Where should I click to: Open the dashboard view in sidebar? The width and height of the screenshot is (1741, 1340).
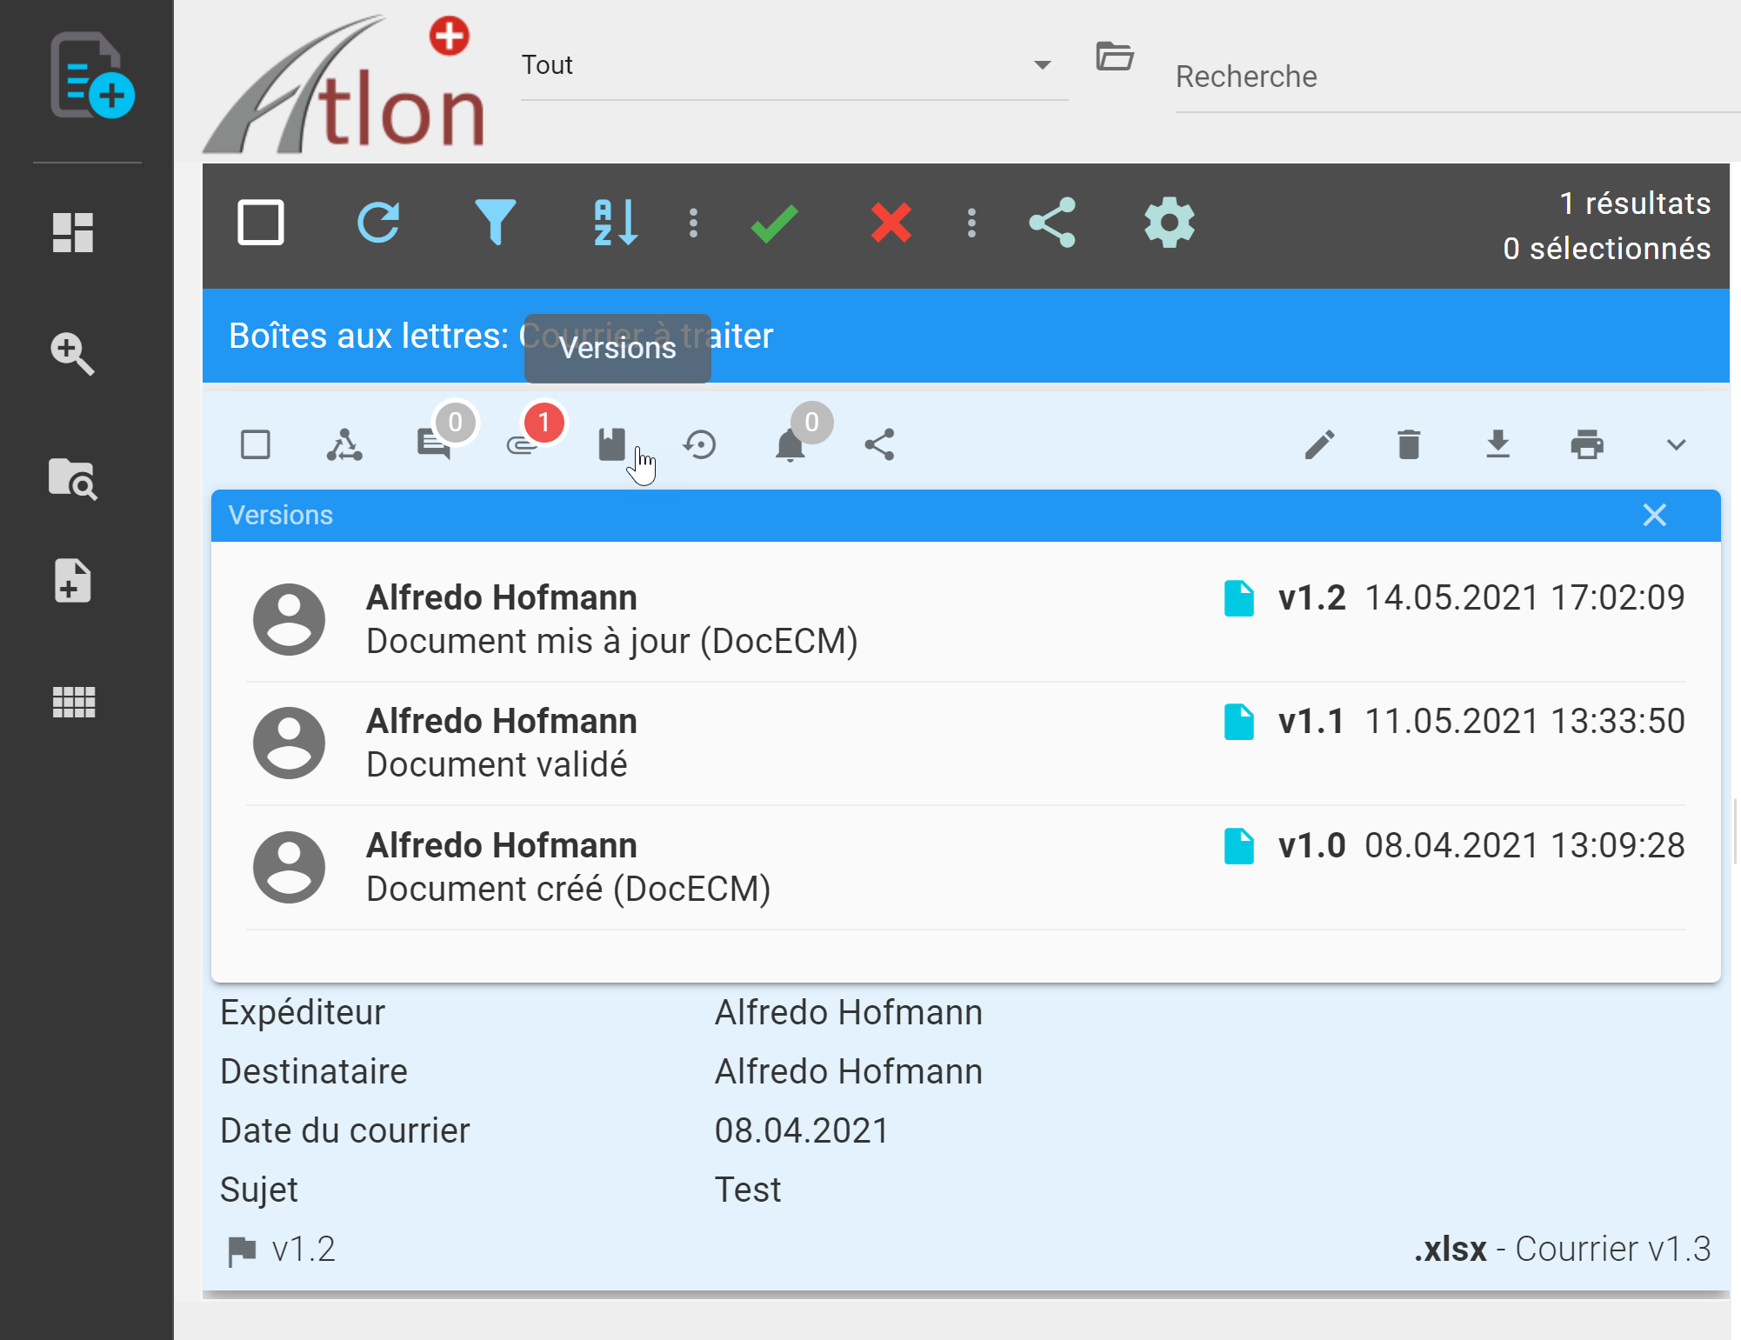pyautogui.click(x=73, y=233)
